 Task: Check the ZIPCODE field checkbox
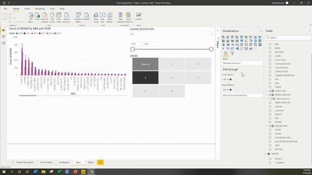coord(270,149)
